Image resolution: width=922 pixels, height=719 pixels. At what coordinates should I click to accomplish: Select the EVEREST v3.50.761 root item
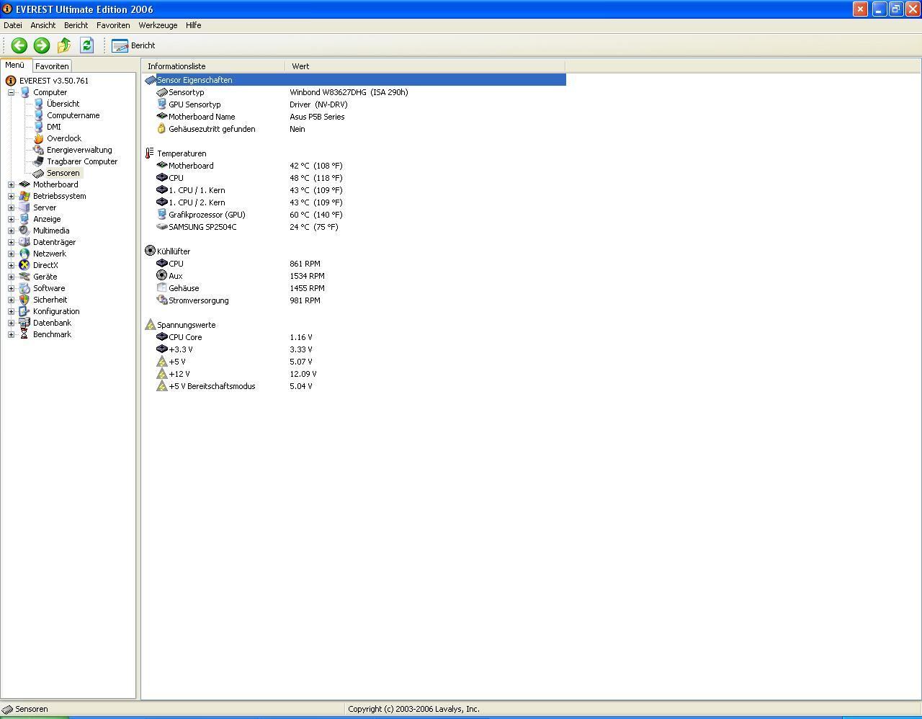(x=53, y=81)
